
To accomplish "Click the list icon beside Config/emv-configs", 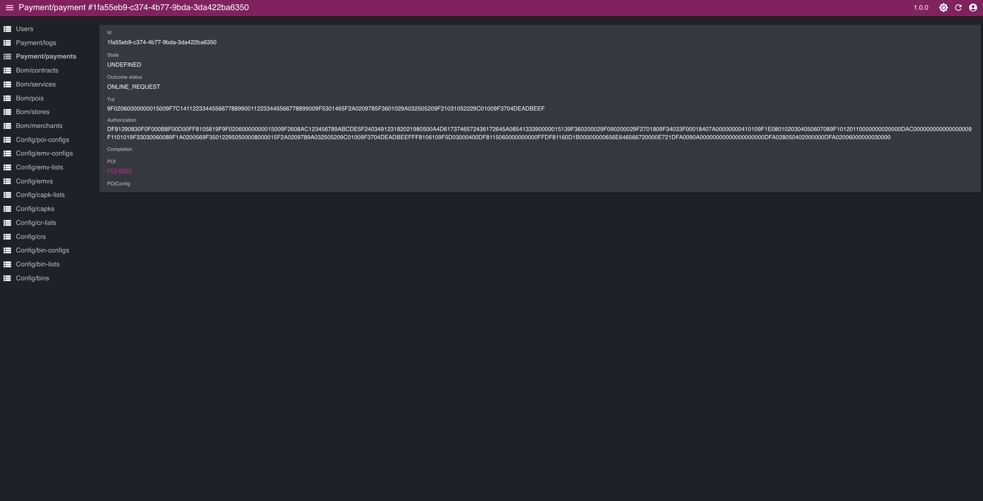I will point(7,153).
